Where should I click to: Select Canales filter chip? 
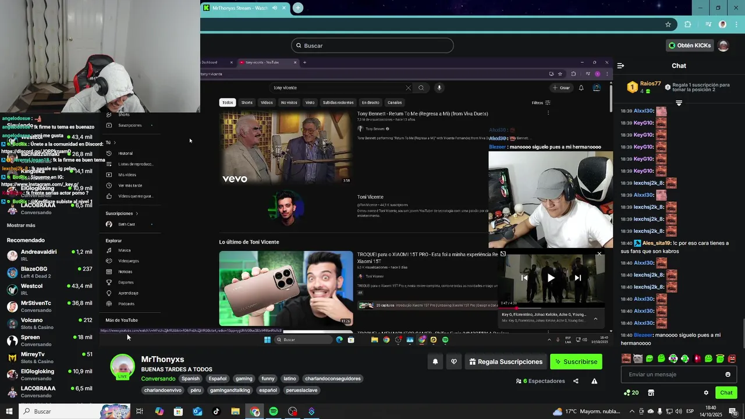coord(395,102)
